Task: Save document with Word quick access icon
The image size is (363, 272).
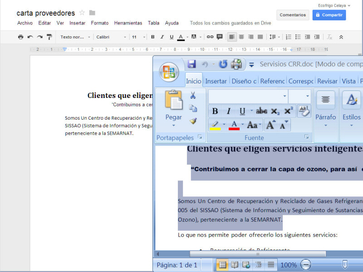Action: point(191,64)
